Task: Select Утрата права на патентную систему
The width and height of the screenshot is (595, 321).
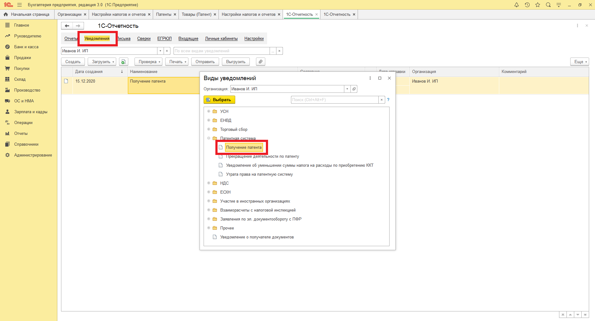Action: pos(259,174)
